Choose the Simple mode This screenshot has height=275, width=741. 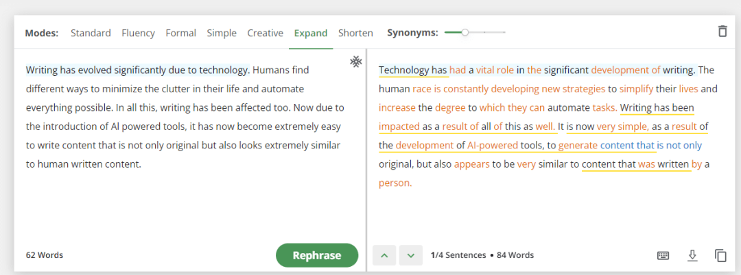[222, 33]
